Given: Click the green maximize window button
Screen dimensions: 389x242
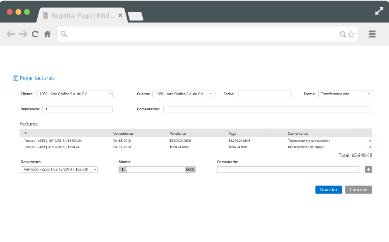Looking at the screenshot, I should point(27,12).
